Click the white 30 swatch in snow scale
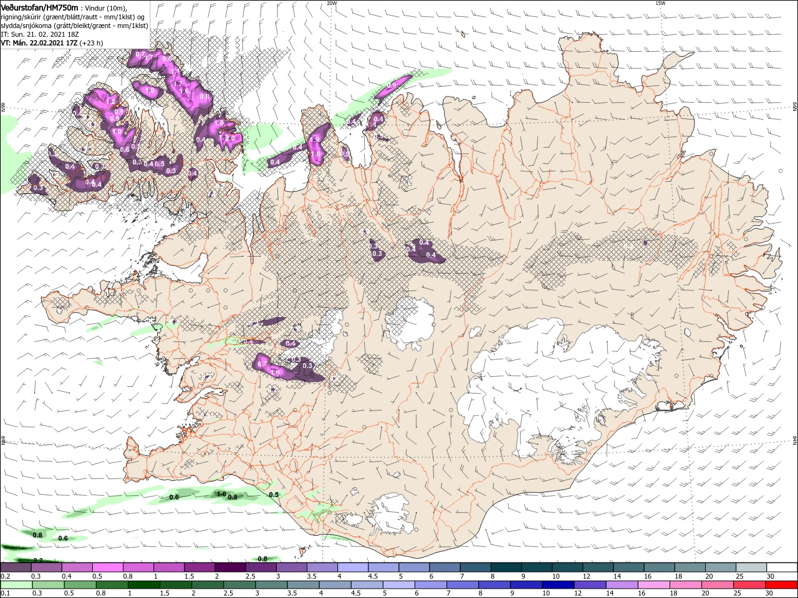This screenshot has height=598, width=798. pyautogui.click(x=782, y=567)
